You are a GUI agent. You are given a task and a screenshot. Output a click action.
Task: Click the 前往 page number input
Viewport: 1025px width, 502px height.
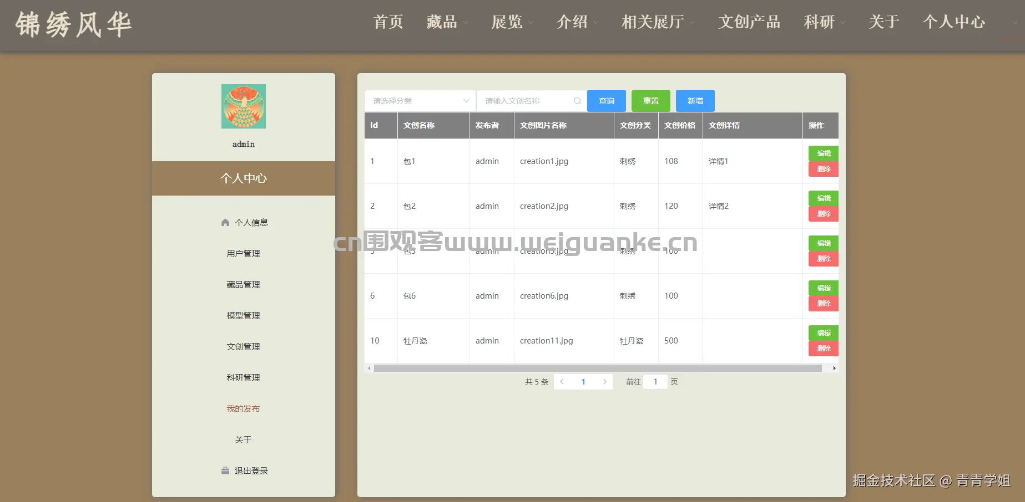pyautogui.click(x=655, y=382)
